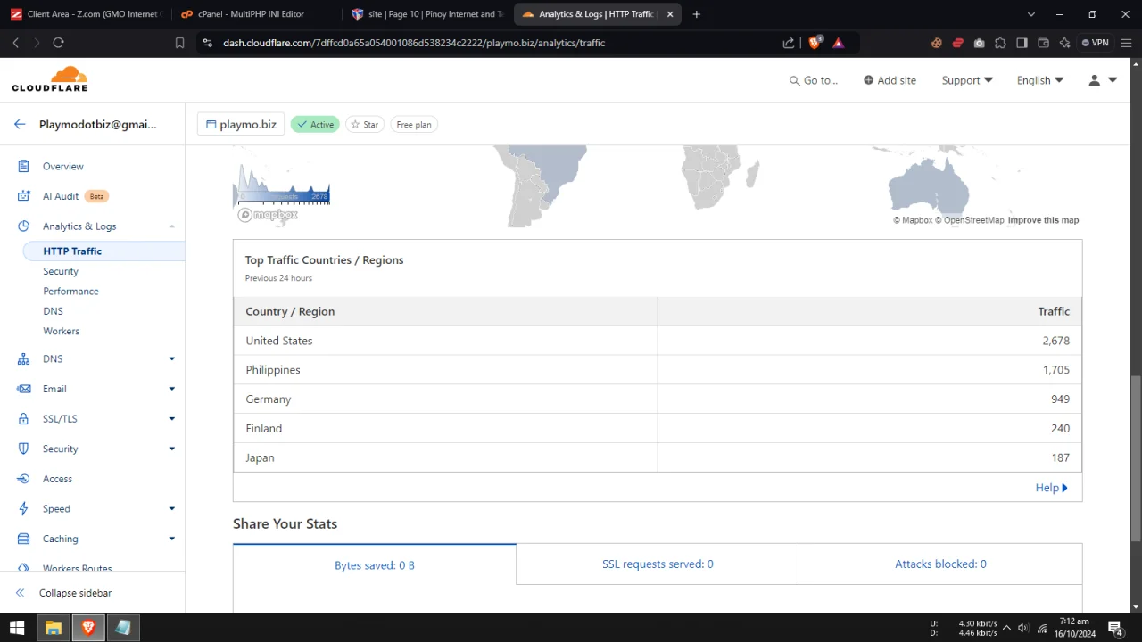Expand the Speed section arrow
The height and width of the screenshot is (642, 1142).
[171, 509]
